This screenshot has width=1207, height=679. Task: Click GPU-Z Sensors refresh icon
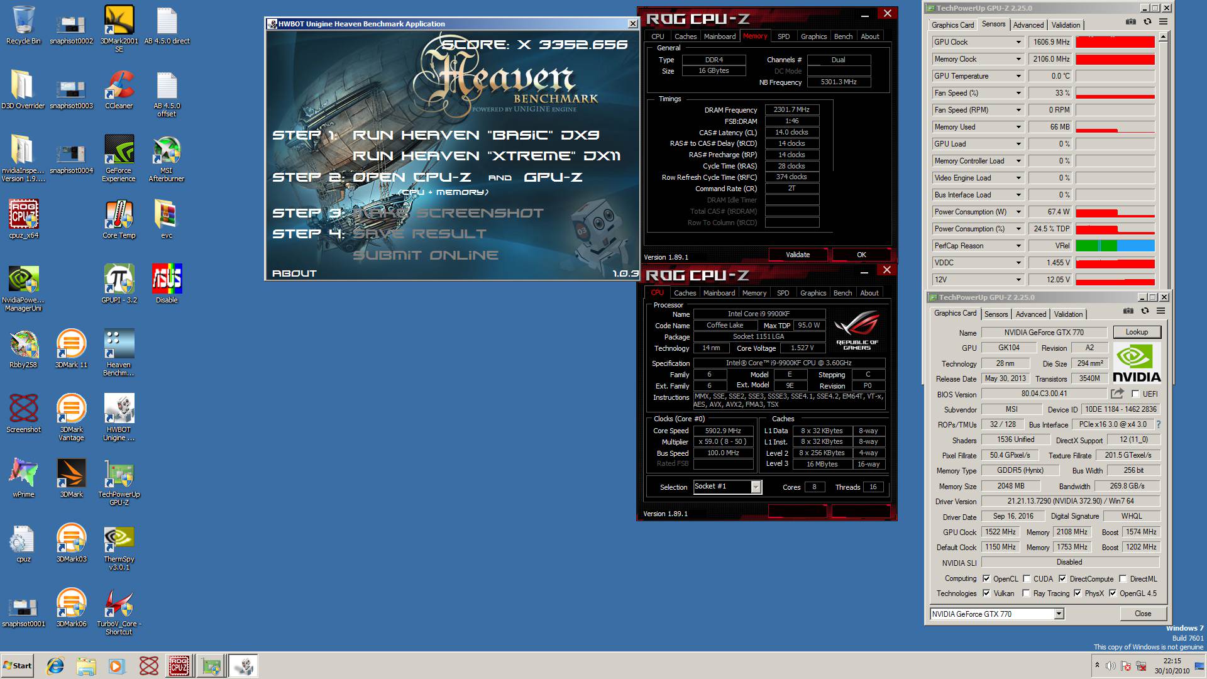pos(1147,22)
